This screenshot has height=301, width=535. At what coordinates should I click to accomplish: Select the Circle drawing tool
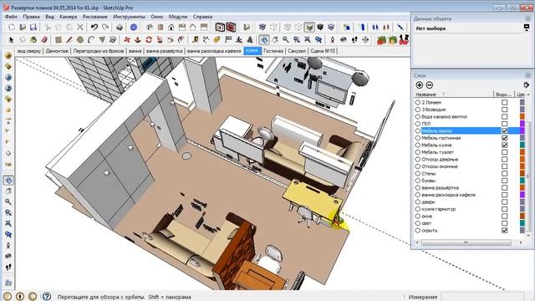point(80,40)
